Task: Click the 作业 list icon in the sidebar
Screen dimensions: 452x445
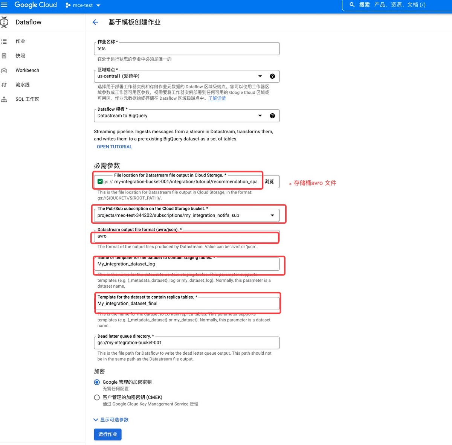Action: pyautogui.click(x=4, y=41)
